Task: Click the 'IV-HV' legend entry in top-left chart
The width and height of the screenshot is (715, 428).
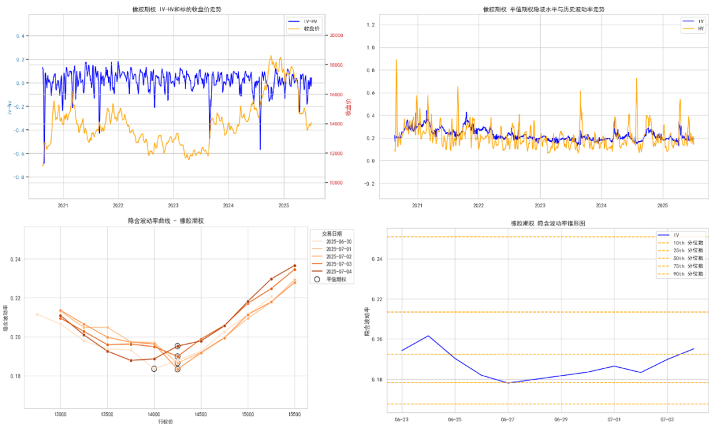Action: coord(303,21)
